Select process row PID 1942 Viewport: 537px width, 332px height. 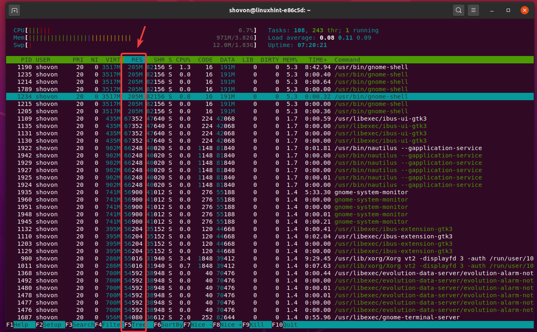pyautogui.click(x=270, y=155)
